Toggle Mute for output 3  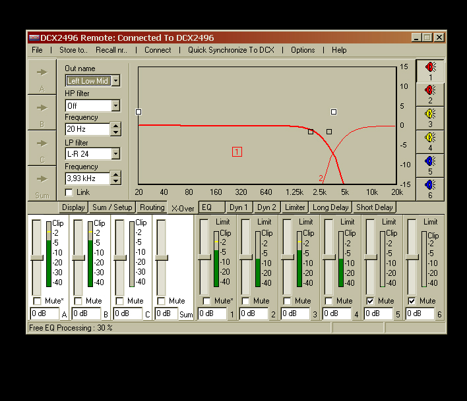coord(287,301)
